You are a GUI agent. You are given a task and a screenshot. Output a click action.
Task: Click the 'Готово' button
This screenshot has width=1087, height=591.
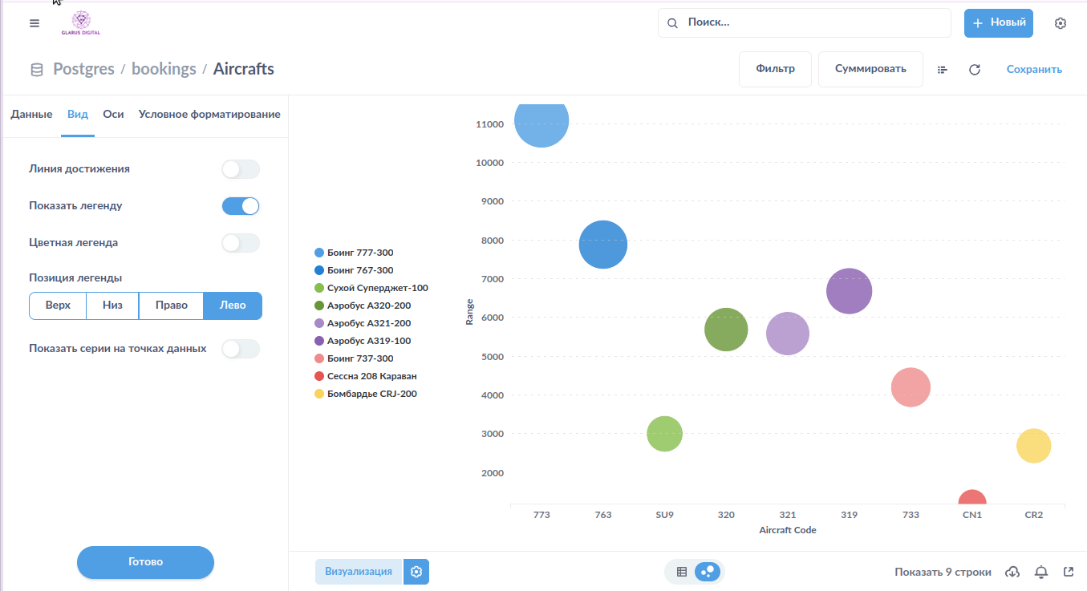click(145, 562)
